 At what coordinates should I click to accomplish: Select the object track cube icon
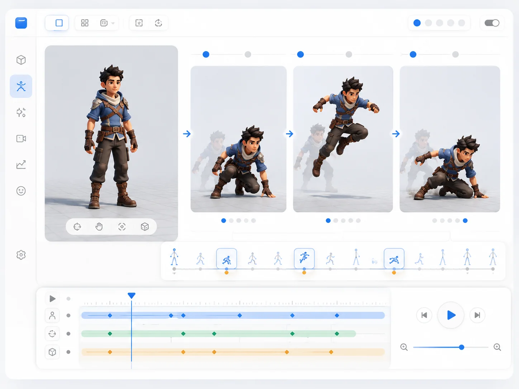tap(52, 352)
